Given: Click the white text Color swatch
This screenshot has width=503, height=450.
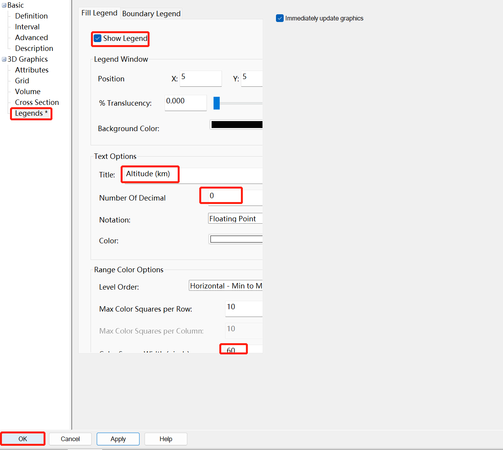Looking at the screenshot, I should click(x=236, y=239).
